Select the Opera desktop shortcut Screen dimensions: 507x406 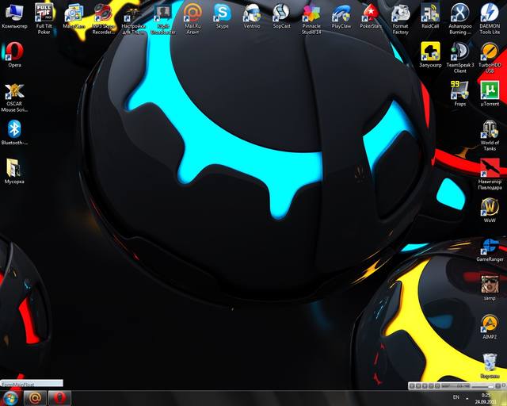tap(14, 52)
